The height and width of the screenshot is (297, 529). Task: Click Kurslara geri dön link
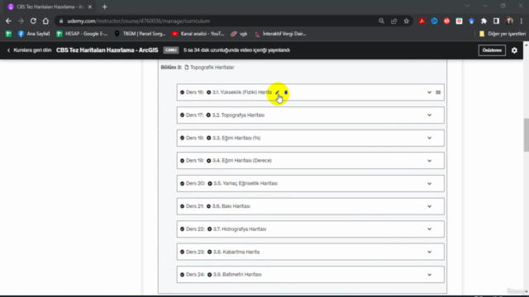coord(30,50)
